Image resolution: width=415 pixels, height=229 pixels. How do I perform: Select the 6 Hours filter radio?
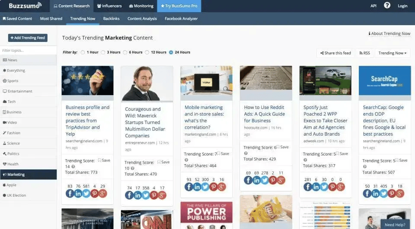click(x=125, y=52)
